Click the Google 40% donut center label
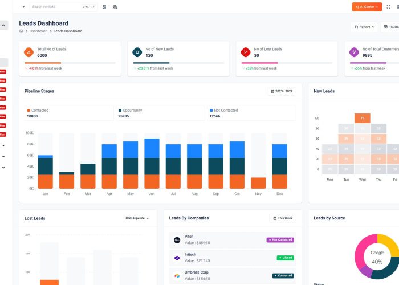 [377, 257]
